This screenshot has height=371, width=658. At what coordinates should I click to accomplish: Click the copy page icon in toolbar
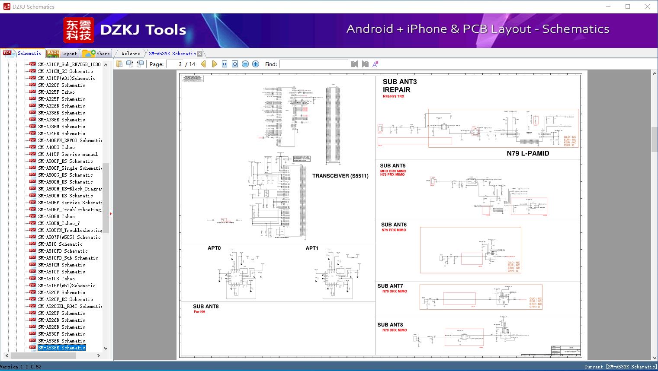tap(119, 64)
